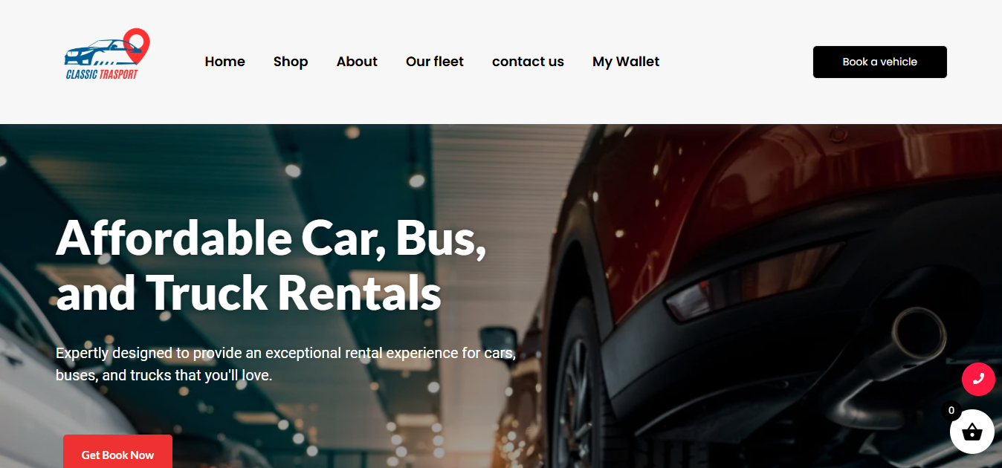Click the blue car silhouette in logo

click(95, 51)
